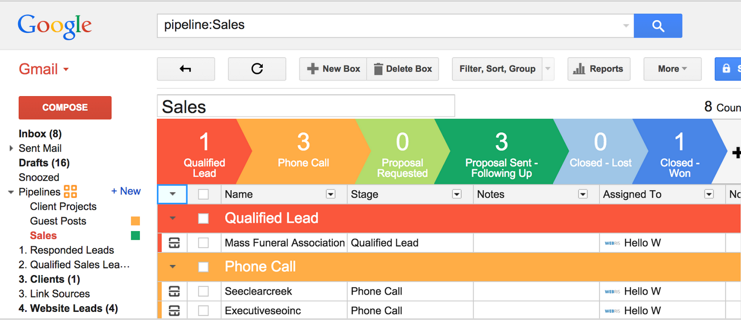The image size is (741, 321).
Task: Open Reports with the bar chart icon
Action: pos(598,69)
